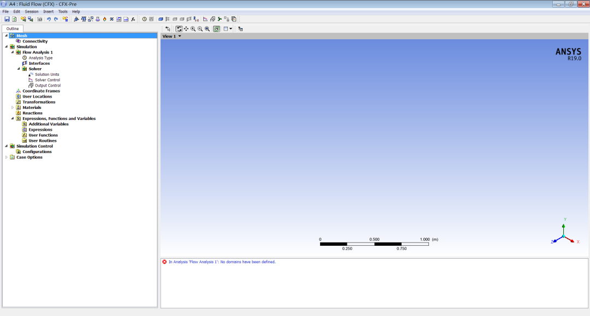This screenshot has width=590, height=316.
Task: Click the green Define Run icon
Action: [x=220, y=19]
